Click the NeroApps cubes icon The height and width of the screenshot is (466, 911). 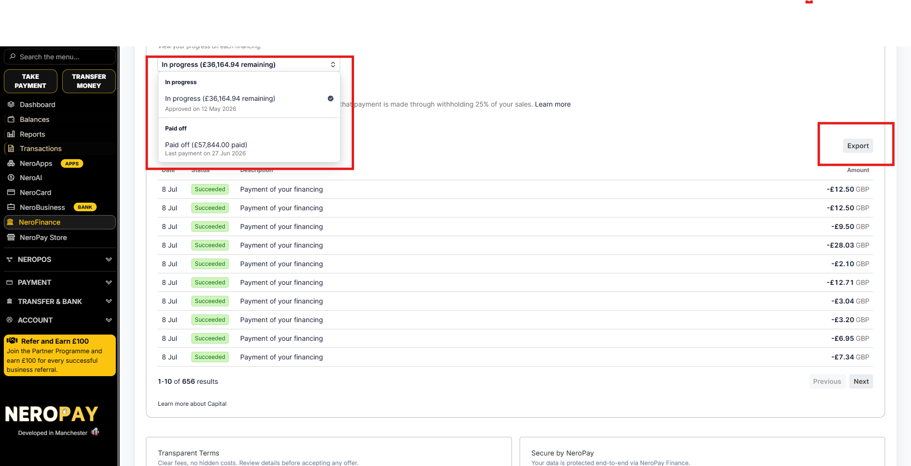click(11, 163)
